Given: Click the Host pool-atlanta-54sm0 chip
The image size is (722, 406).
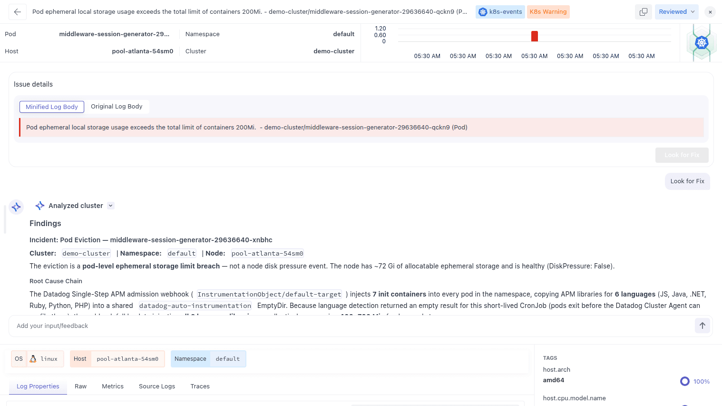Looking at the screenshot, I should point(117,359).
